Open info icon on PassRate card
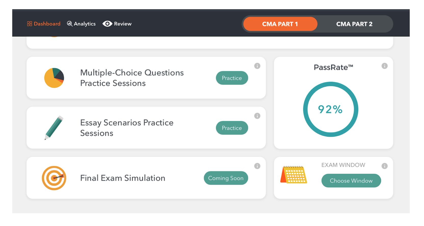Image resolution: width=424 pixels, height=226 pixels. (x=385, y=66)
